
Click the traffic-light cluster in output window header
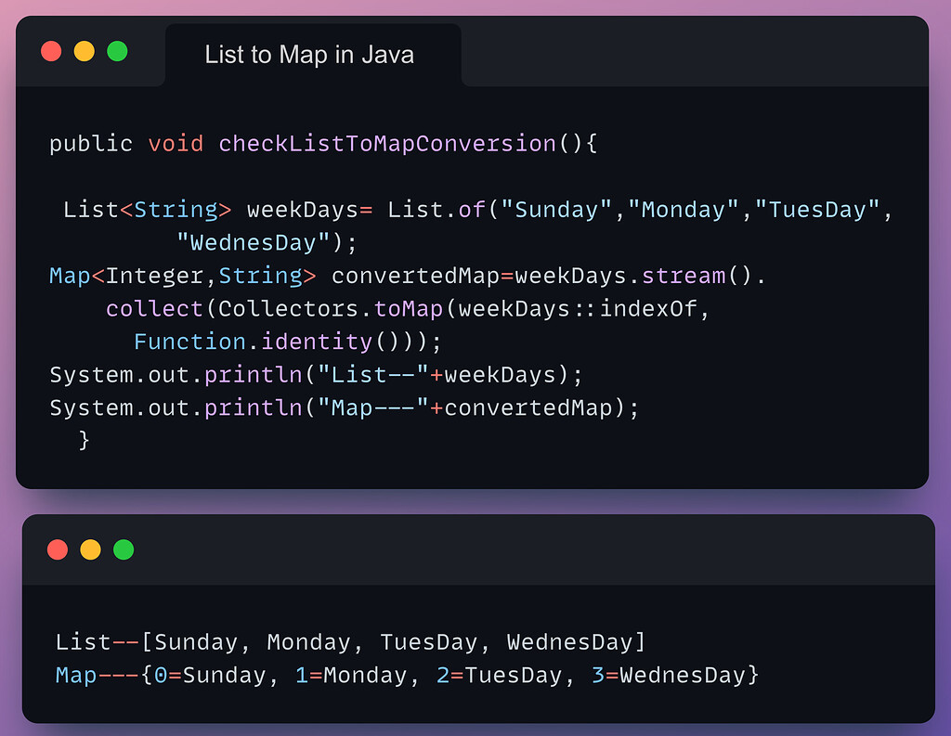90,549
